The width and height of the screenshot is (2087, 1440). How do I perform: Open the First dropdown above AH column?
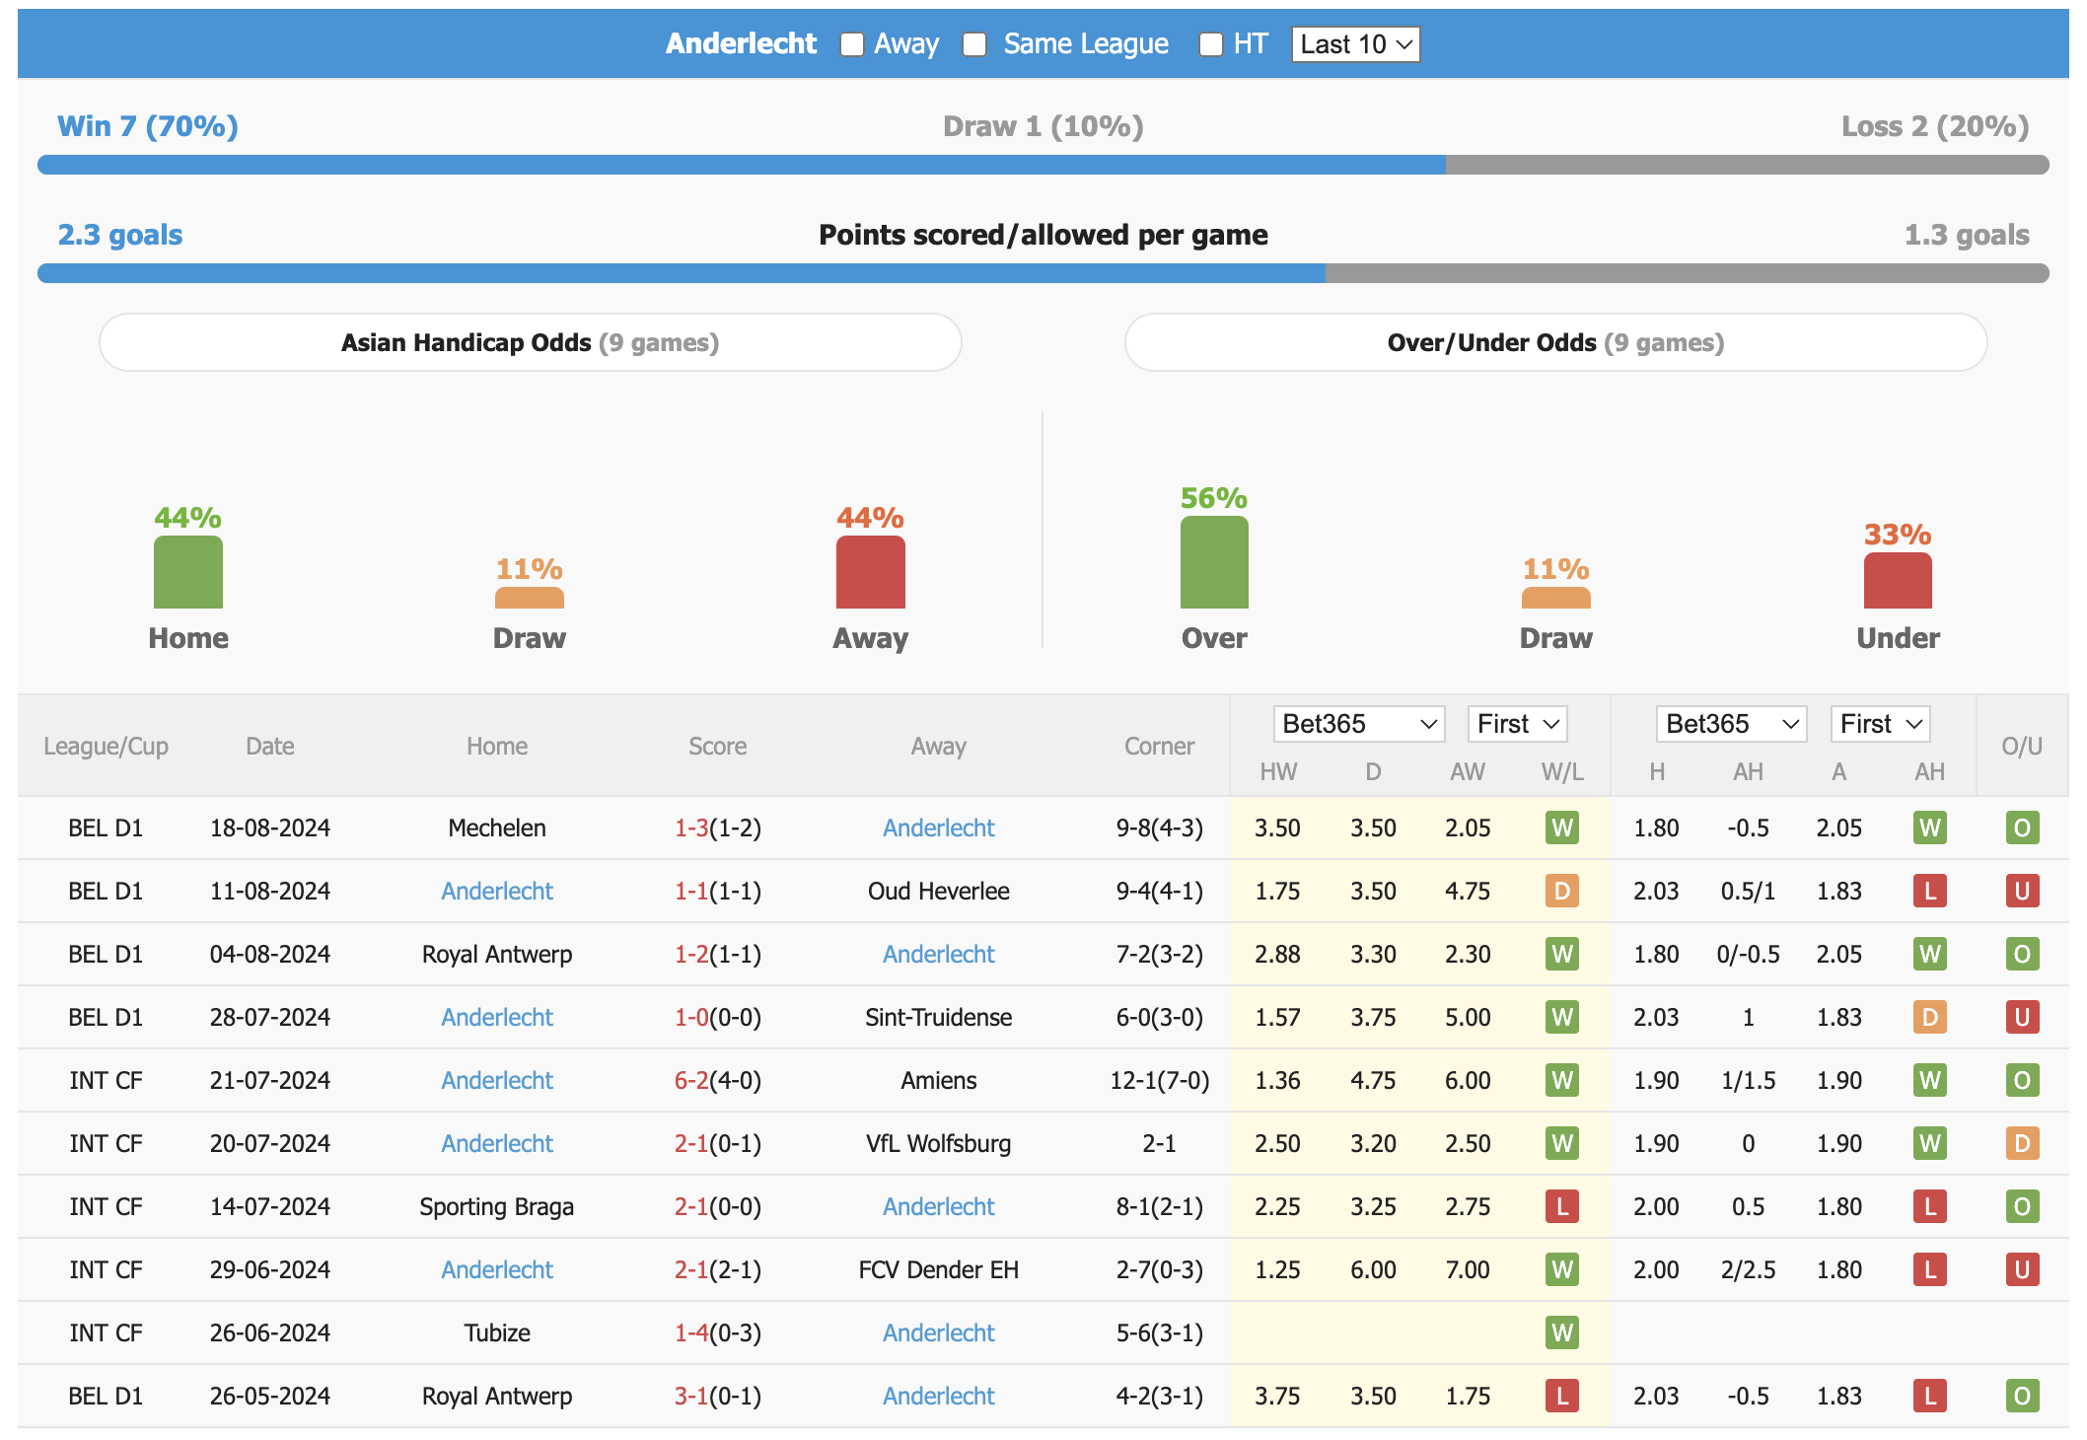(x=1880, y=724)
